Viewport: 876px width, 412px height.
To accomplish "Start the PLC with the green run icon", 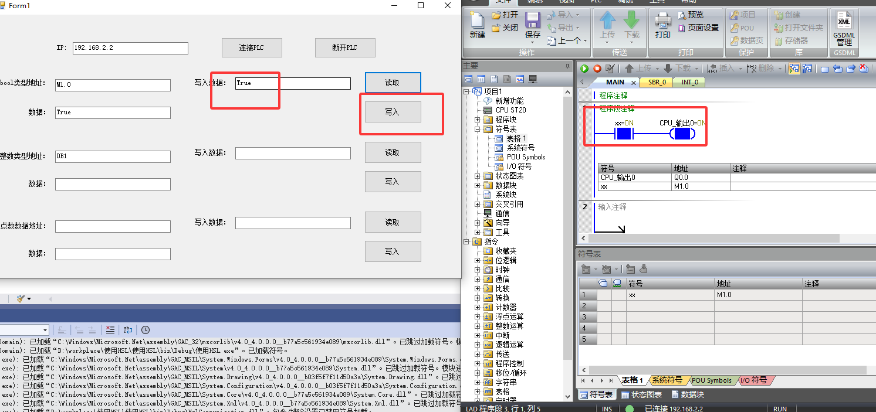I will click(x=584, y=69).
